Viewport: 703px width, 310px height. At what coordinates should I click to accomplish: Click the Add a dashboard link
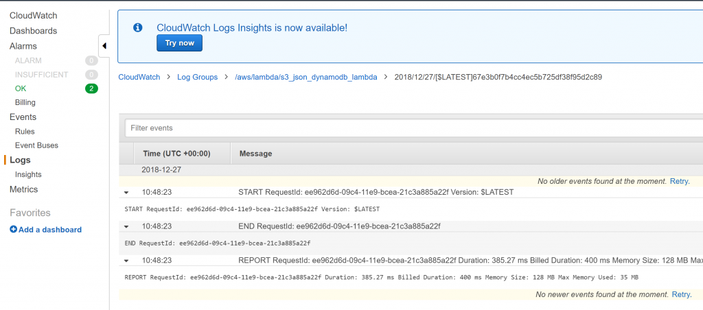[49, 230]
